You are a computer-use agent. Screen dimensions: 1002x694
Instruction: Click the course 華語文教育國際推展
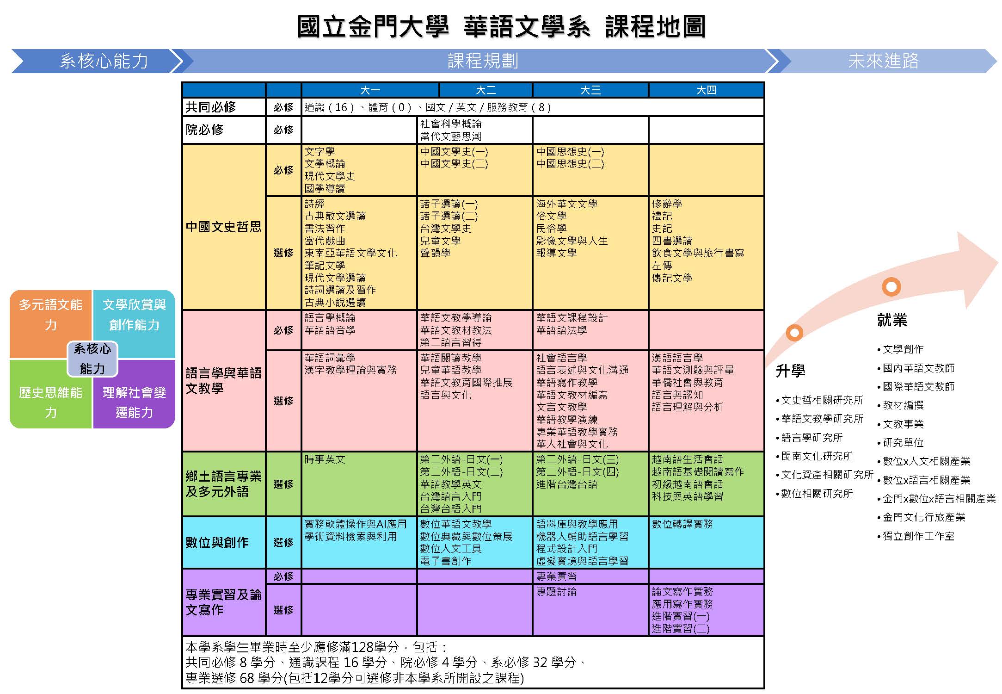tap(467, 383)
